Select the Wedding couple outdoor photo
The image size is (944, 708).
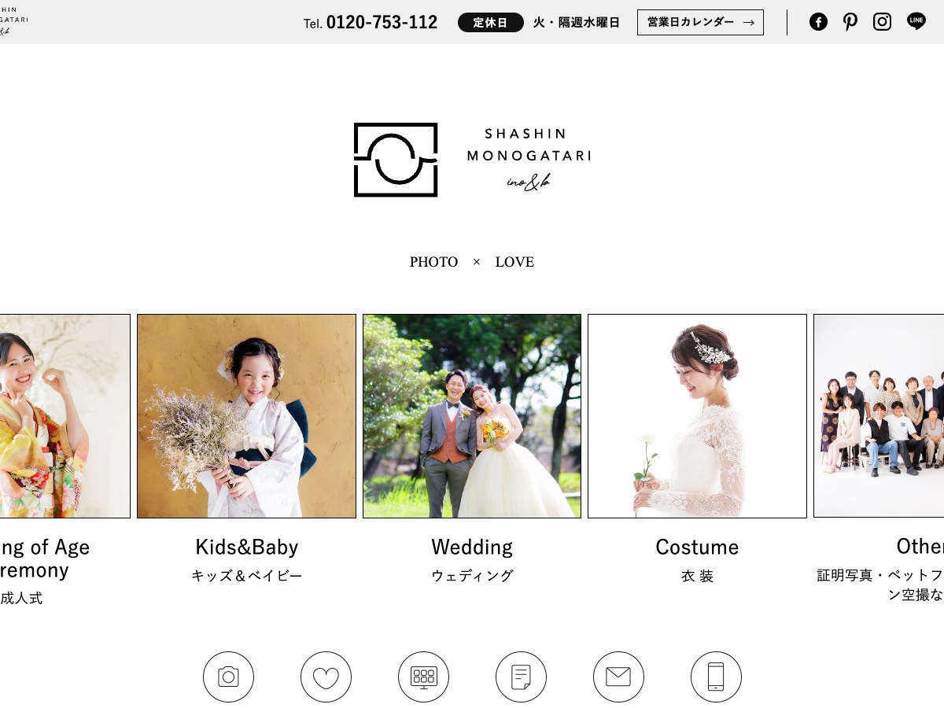pos(472,416)
